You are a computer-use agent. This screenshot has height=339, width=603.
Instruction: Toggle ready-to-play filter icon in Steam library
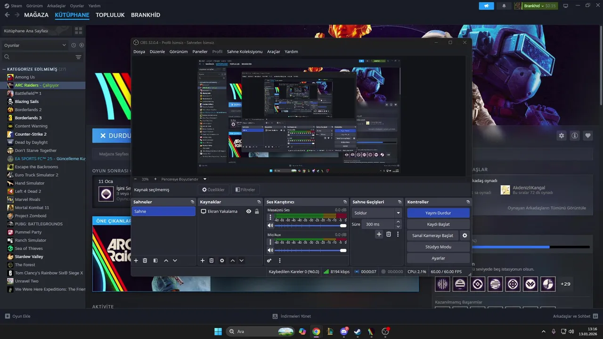(81, 45)
